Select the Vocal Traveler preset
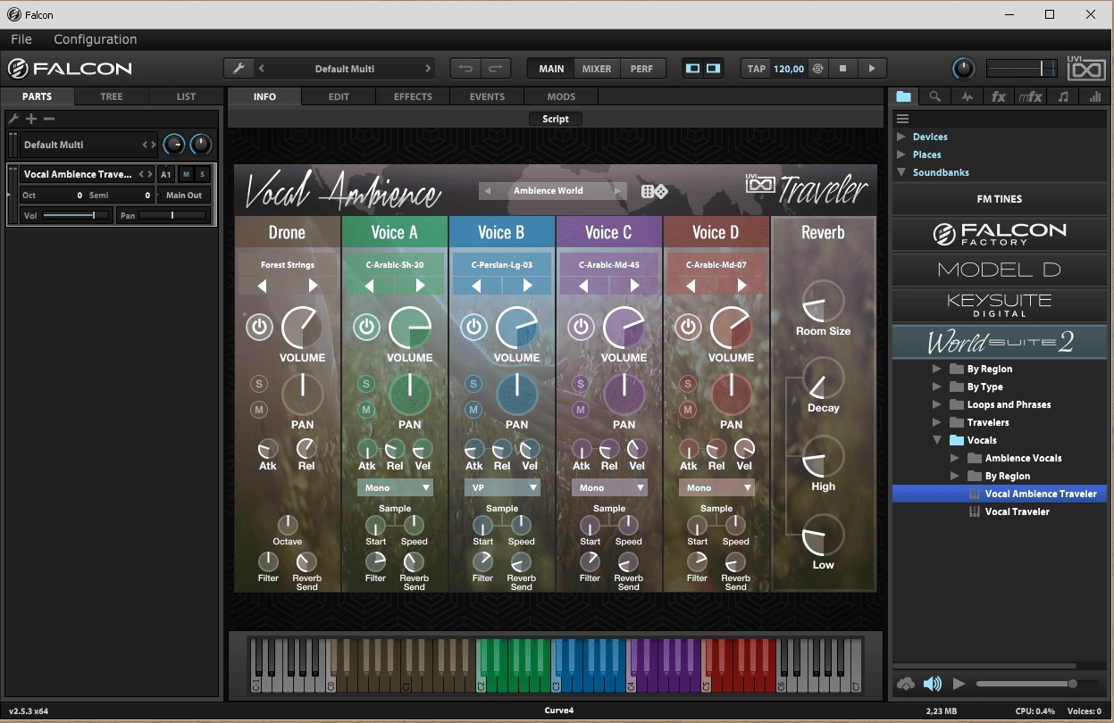This screenshot has height=723, width=1114. pyautogui.click(x=1018, y=511)
